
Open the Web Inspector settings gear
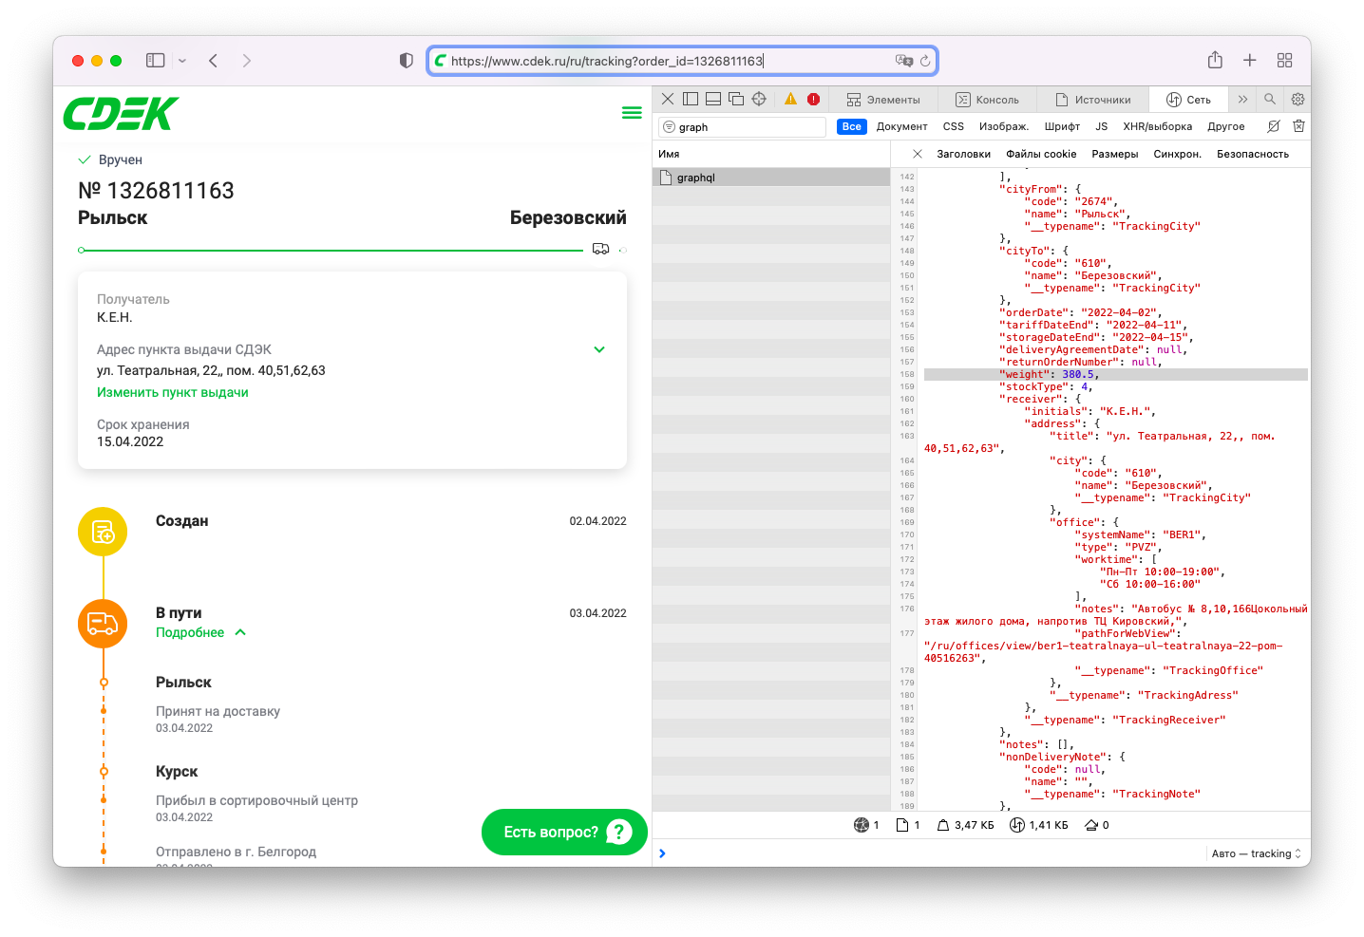point(1298,99)
